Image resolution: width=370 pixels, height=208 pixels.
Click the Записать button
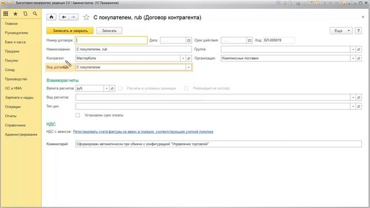pyautogui.click(x=109, y=31)
